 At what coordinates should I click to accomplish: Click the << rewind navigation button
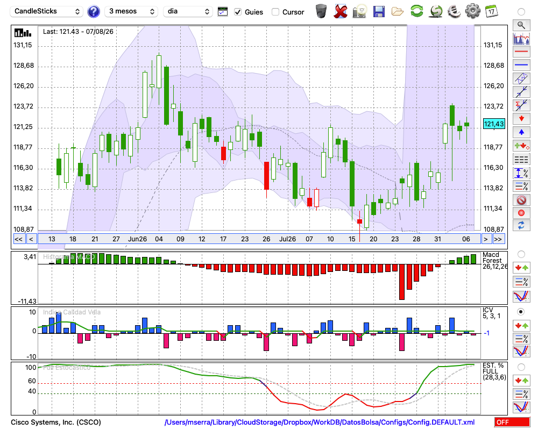click(18, 239)
